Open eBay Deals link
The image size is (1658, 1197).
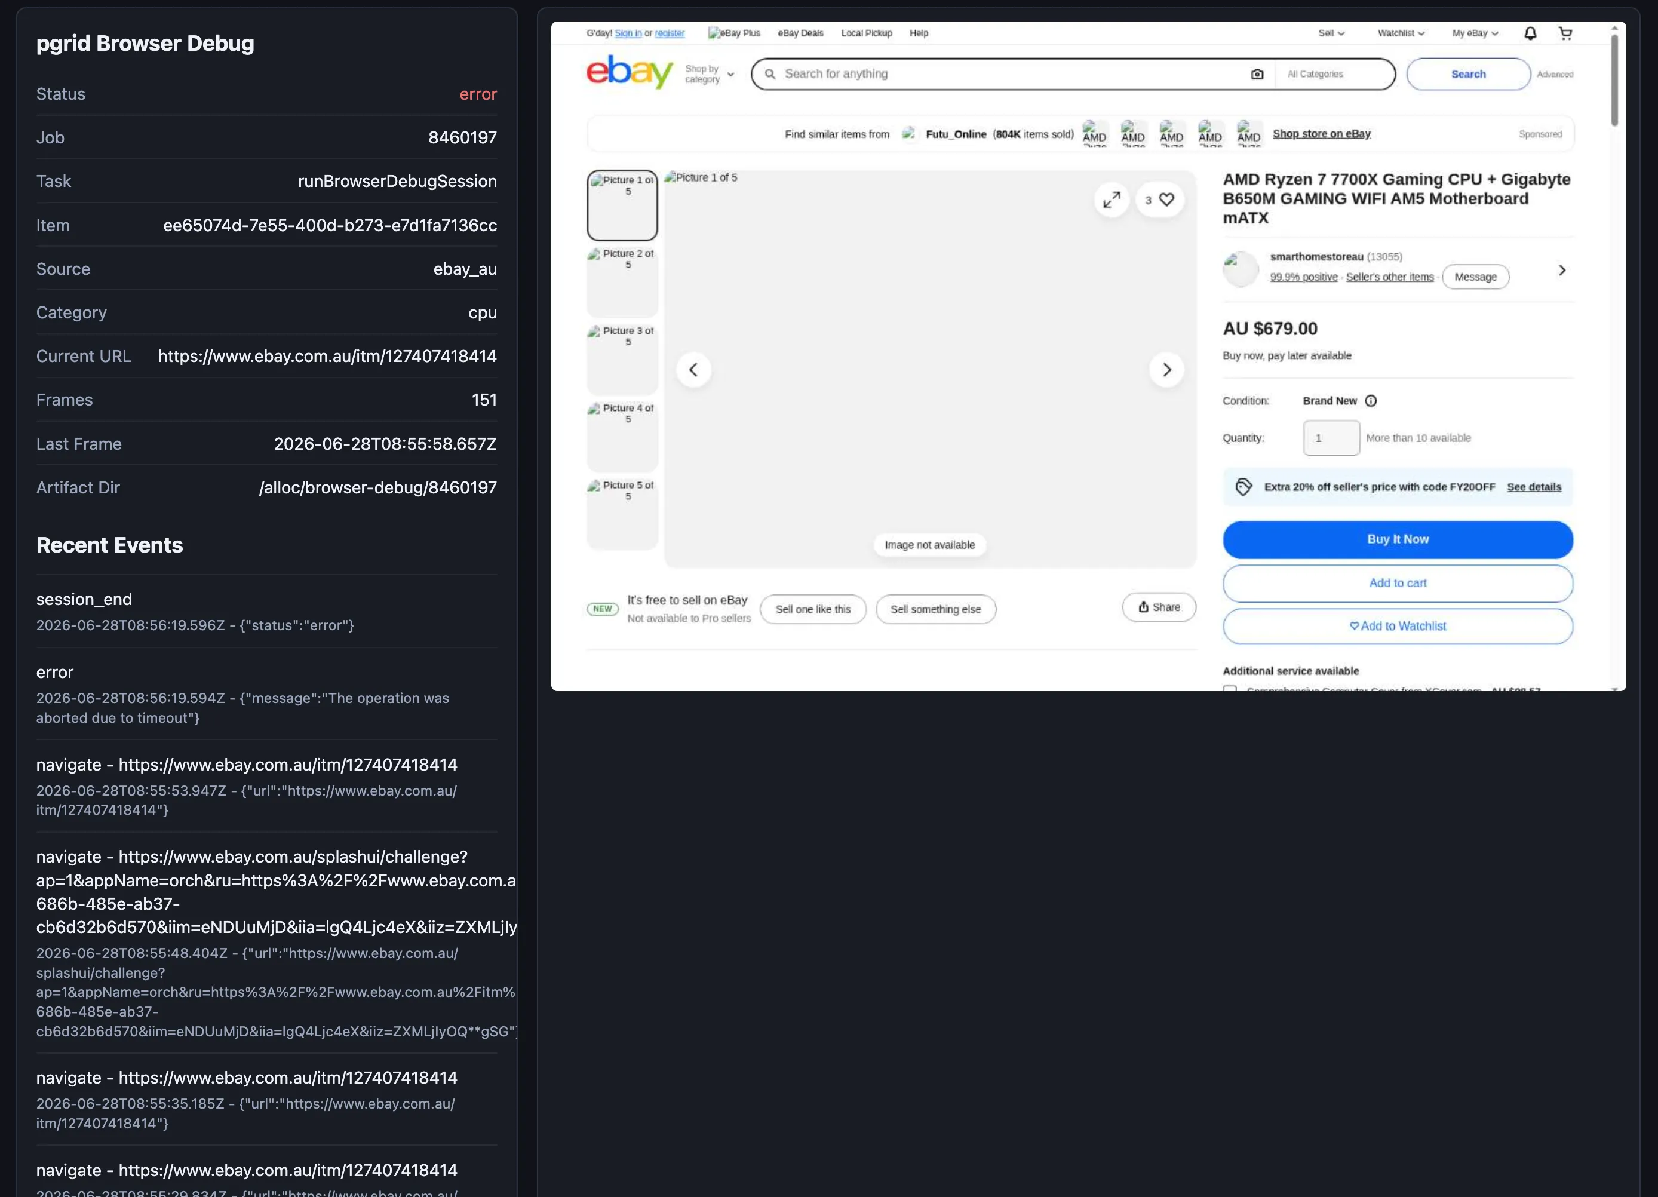[800, 33]
